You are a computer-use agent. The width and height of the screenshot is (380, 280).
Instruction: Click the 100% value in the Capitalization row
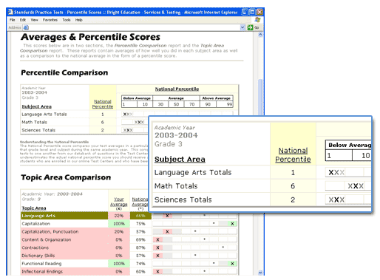[119, 224]
